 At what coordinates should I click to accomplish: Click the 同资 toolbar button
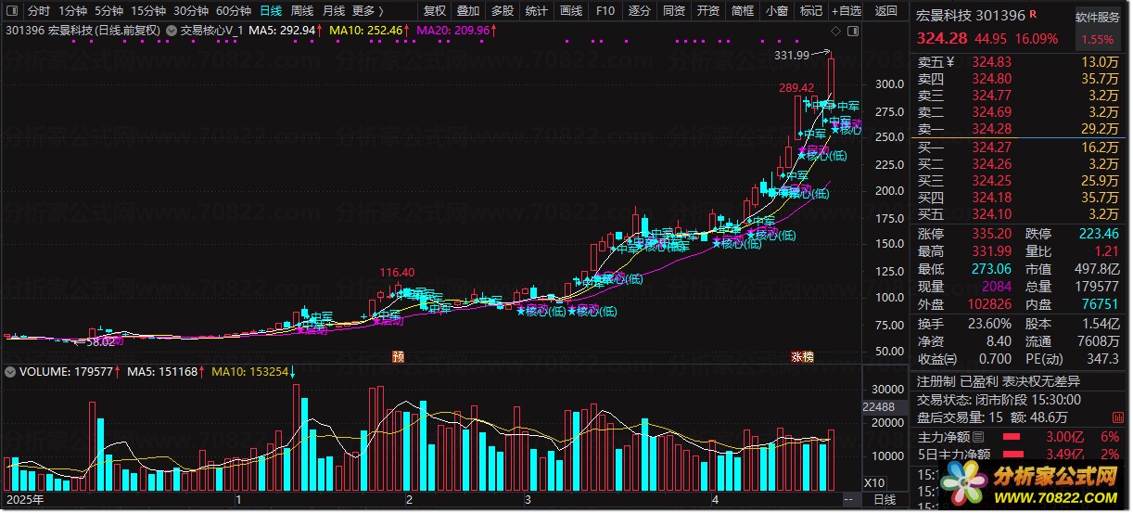674,11
